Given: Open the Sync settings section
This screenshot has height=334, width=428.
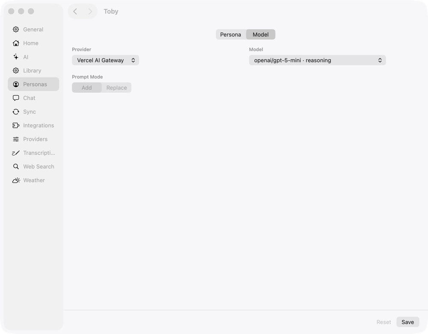Looking at the screenshot, I should pyautogui.click(x=33, y=111).
